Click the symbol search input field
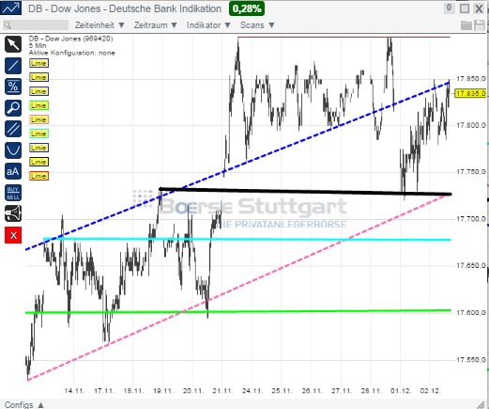The height and width of the screenshot is (409, 489). click(36, 25)
